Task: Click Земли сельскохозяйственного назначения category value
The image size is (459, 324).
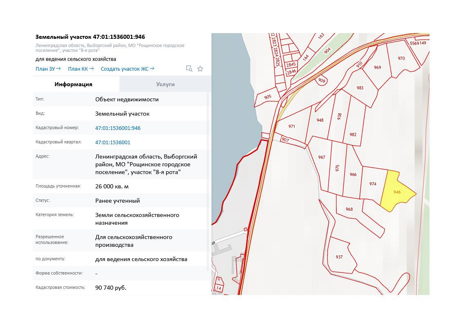Action: [x=137, y=219]
